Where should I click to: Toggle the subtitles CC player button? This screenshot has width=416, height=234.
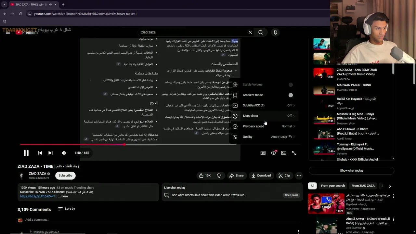tap(263, 153)
